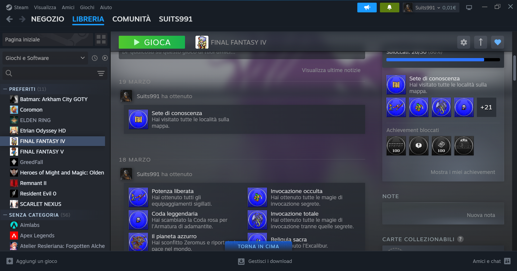Open advanced filter options icon
The height and width of the screenshot is (271, 517).
coord(101,73)
